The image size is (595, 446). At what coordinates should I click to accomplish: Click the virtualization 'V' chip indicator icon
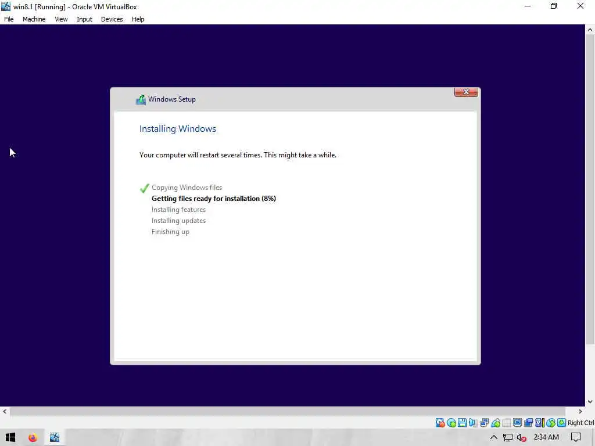click(540, 423)
